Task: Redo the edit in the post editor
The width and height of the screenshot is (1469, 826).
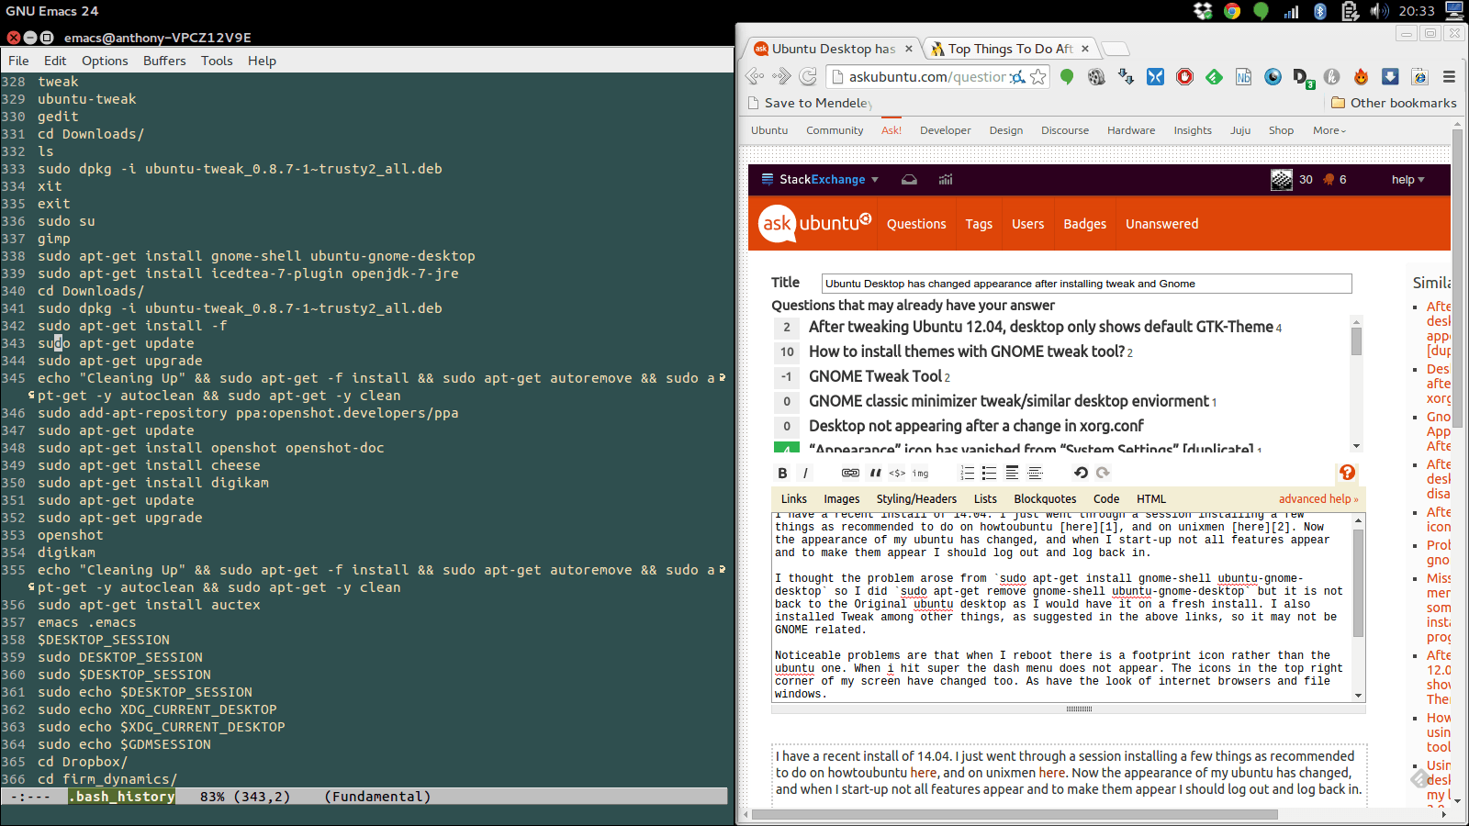Action: (1103, 473)
